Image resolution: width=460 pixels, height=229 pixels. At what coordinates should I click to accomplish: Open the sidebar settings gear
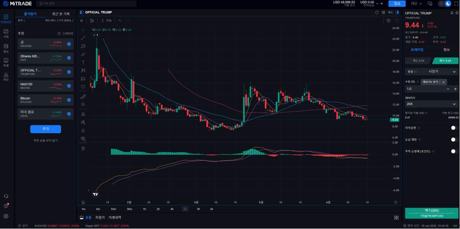[x=6, y=216]
